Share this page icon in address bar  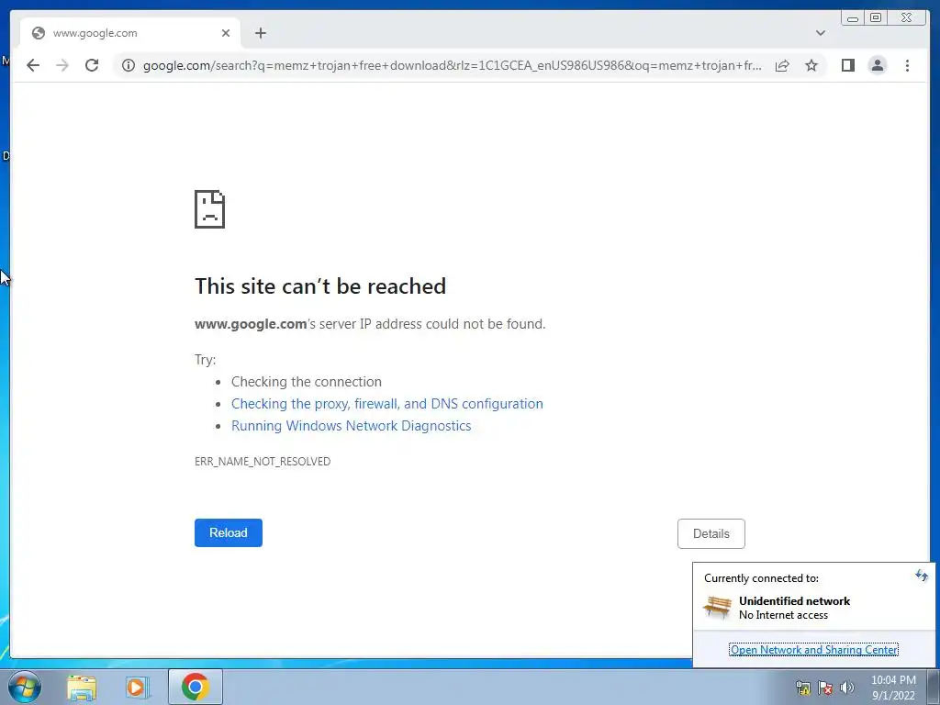[x=782, y=65]
